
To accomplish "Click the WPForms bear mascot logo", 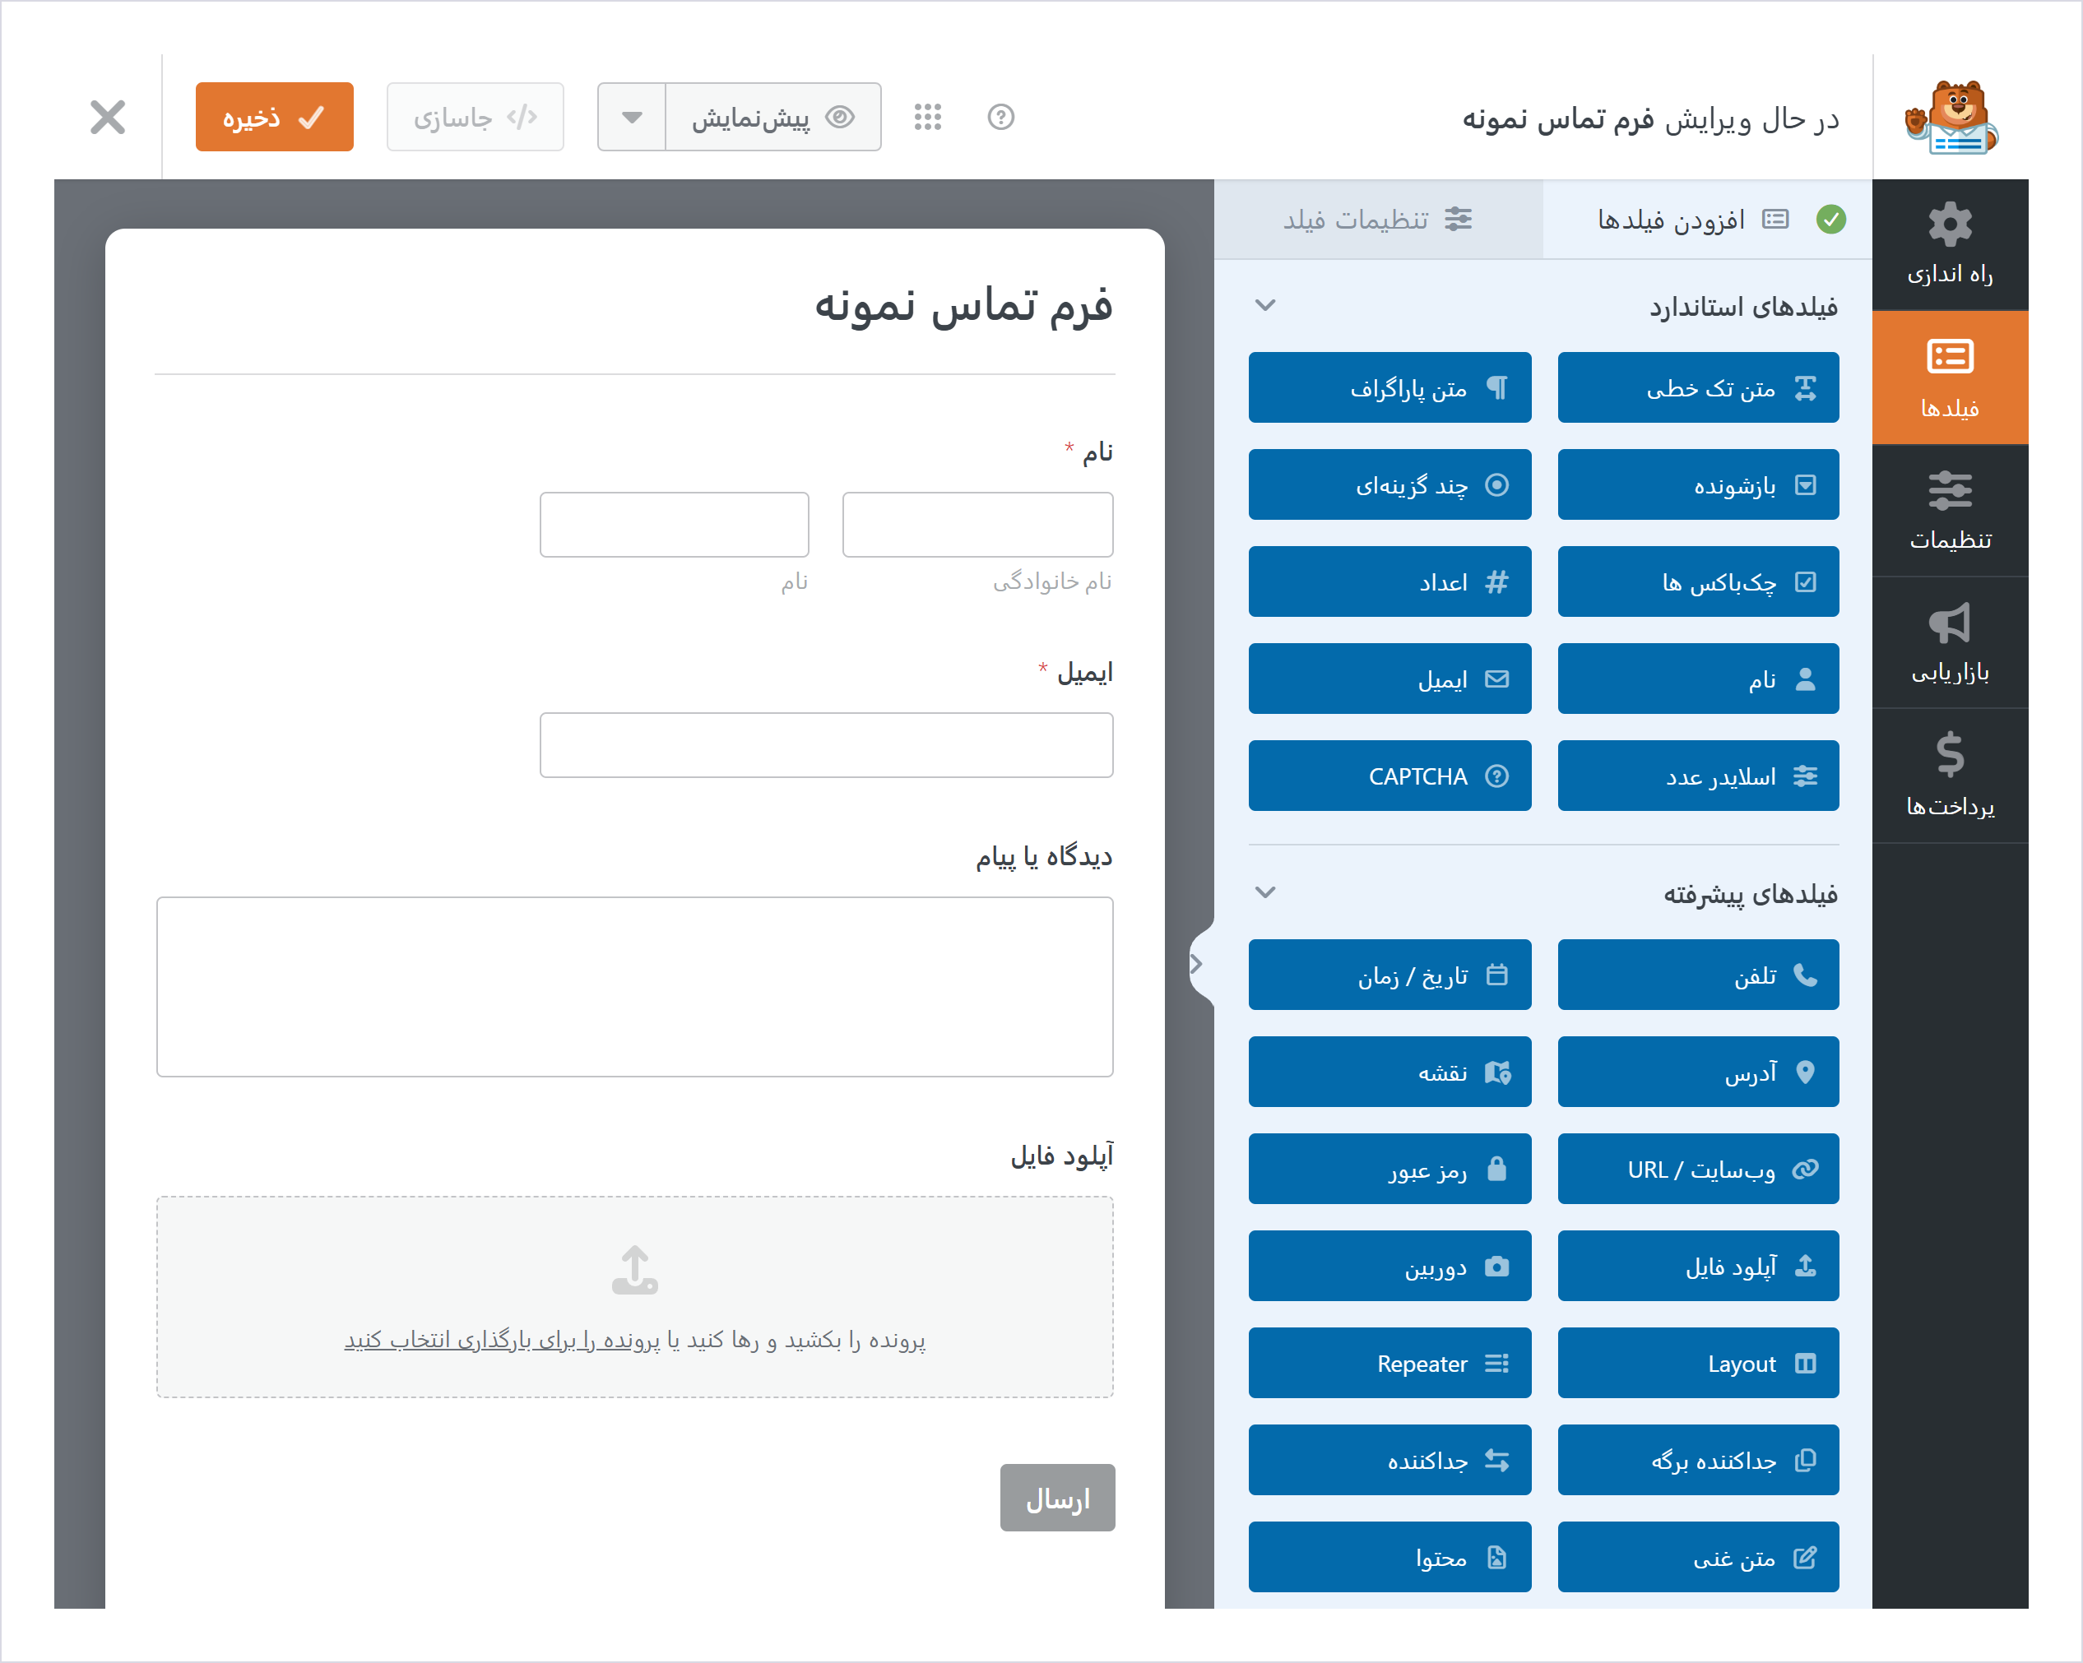I will pos(1951,117).
